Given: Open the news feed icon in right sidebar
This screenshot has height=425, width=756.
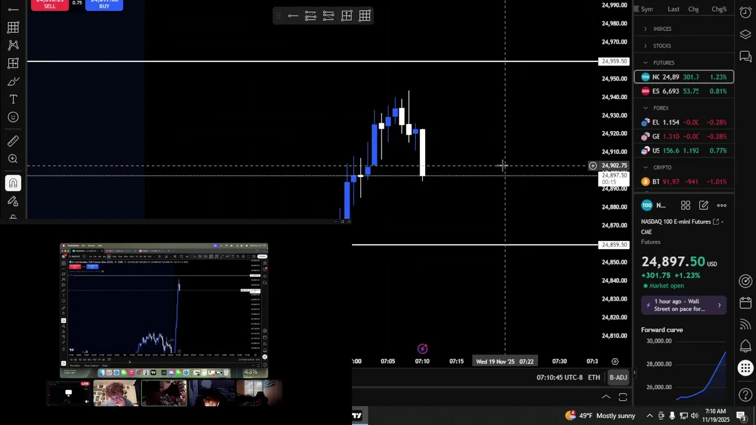Looking at the screenshot, I should (745, 324).
